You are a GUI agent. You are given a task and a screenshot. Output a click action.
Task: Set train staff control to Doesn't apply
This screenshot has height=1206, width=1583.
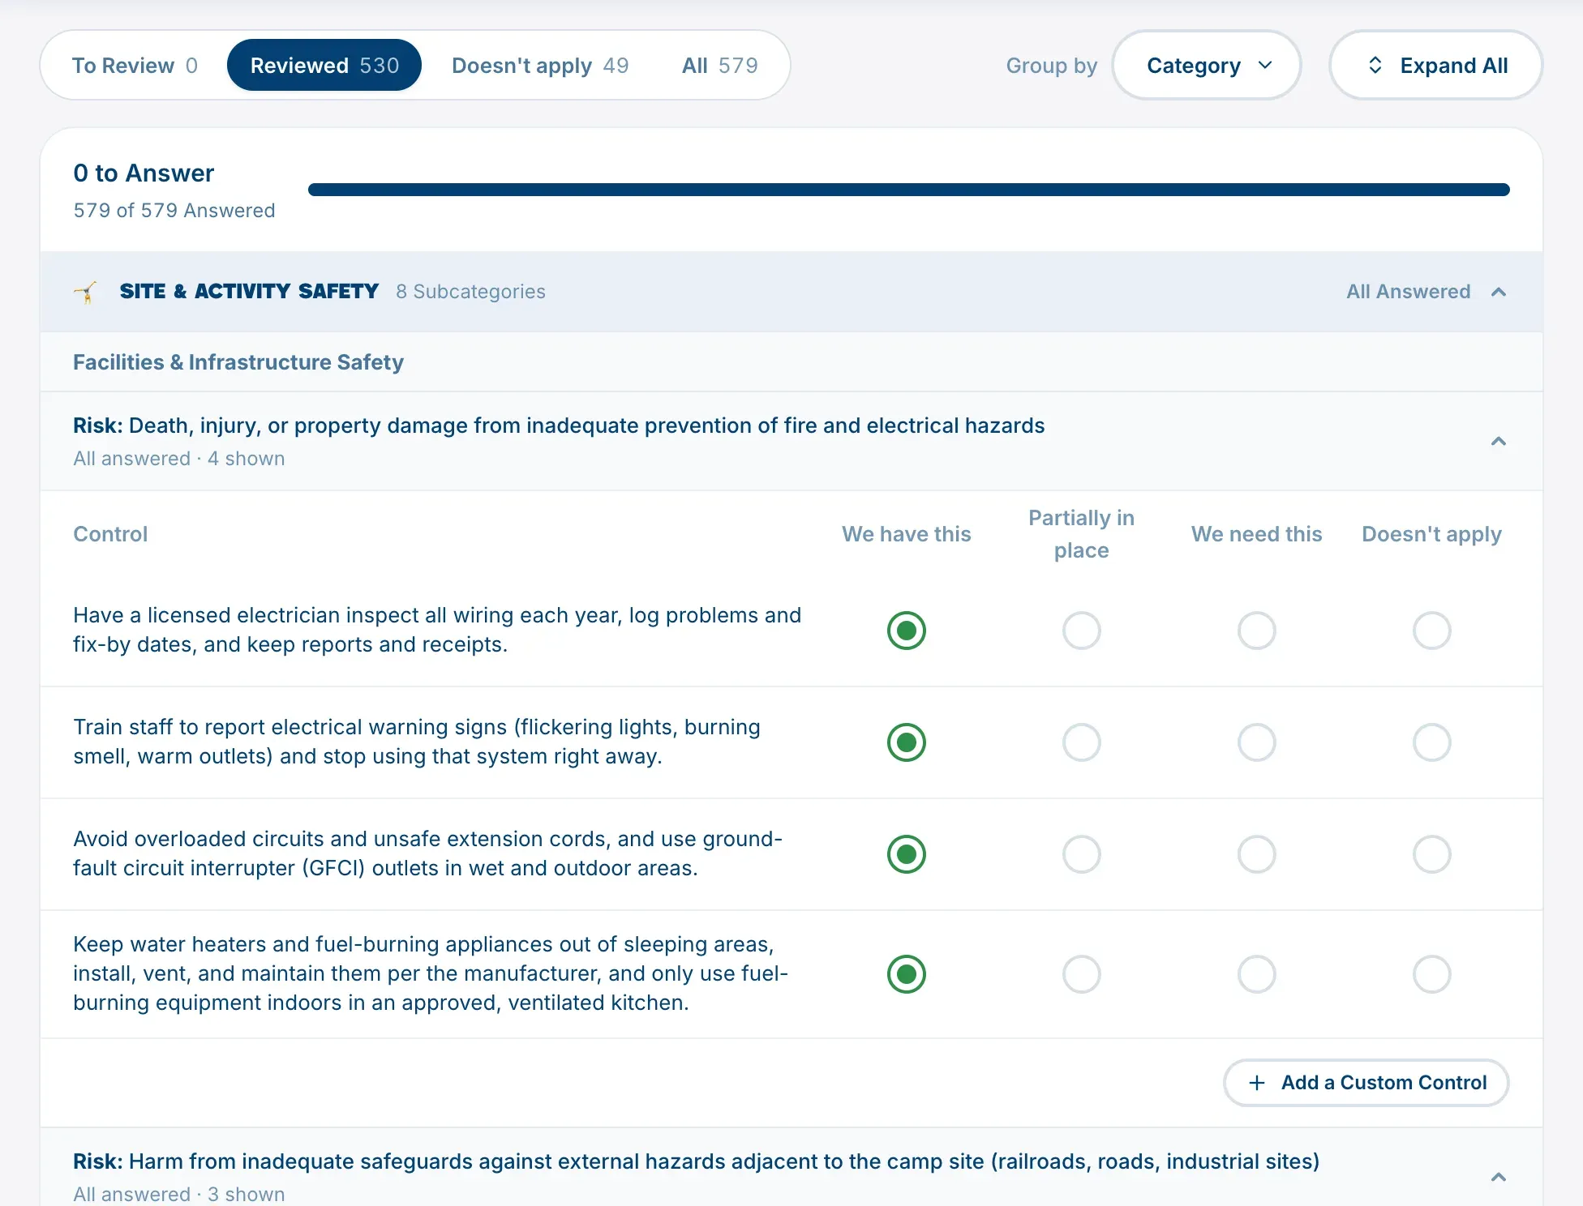click(1432, 742)
